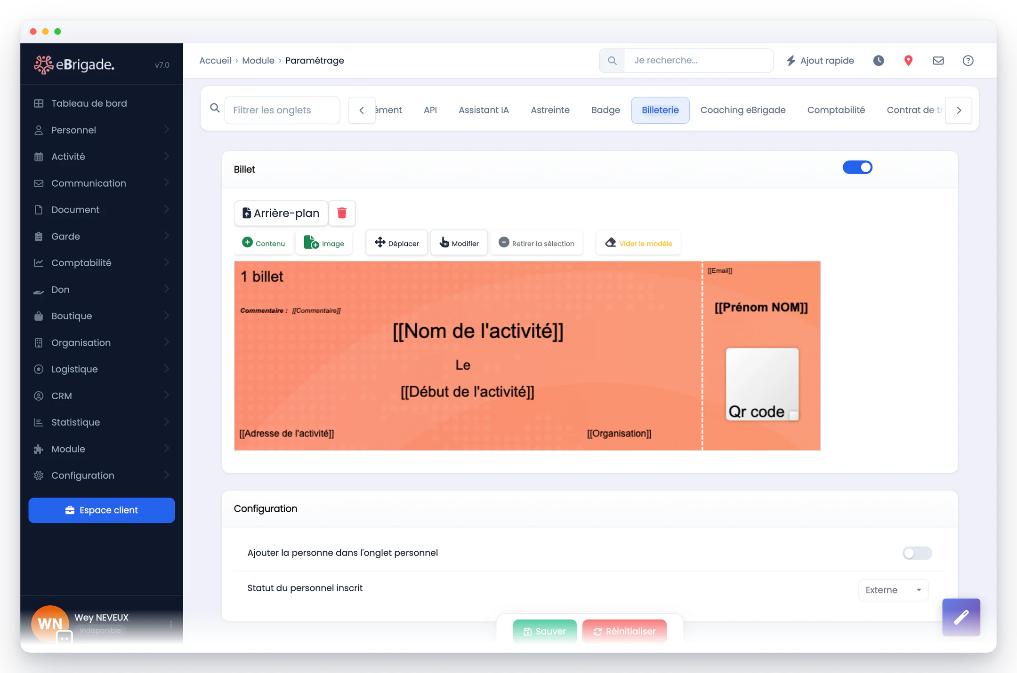Open the Comptabilité settings tab
Viewport: 1017px width, 673px height.
836,110
